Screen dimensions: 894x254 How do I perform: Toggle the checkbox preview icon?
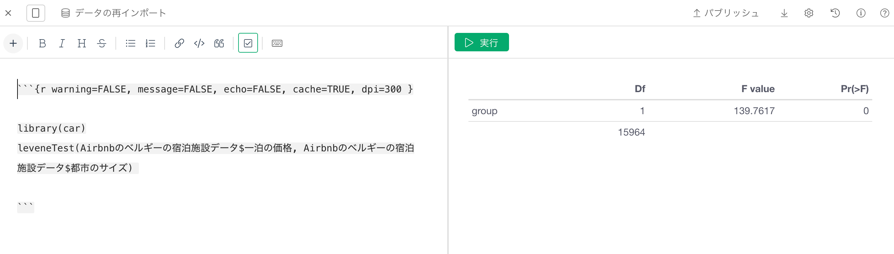pos(248,43)
